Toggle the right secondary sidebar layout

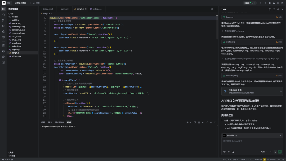(x=278, y=3)
